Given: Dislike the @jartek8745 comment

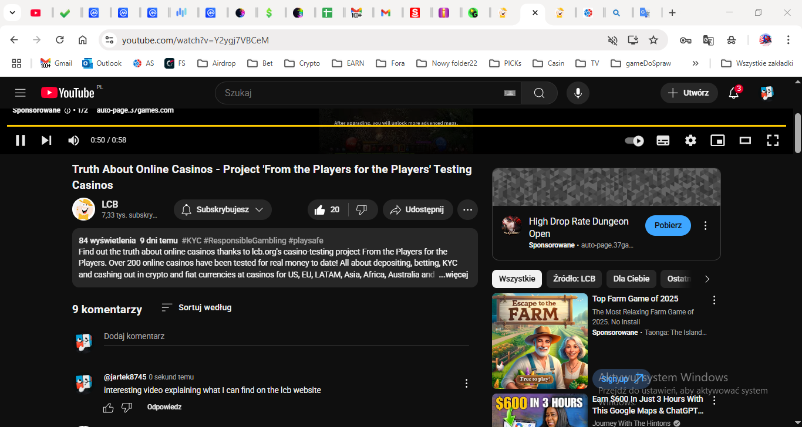Looking at the screenshot, I should point(127,408).
